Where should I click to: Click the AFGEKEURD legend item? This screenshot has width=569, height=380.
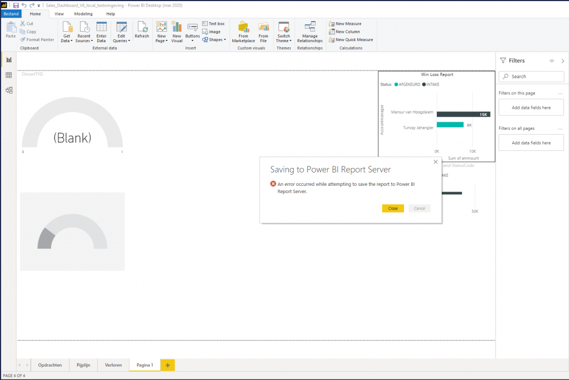[407, 84]
